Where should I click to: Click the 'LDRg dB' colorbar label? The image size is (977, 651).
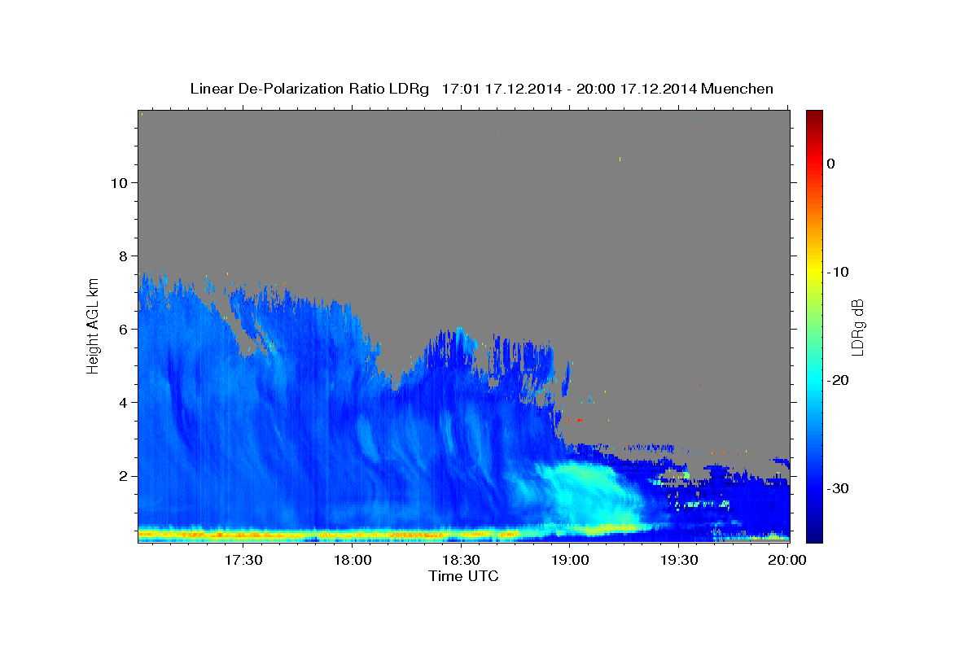pos(857,327)
